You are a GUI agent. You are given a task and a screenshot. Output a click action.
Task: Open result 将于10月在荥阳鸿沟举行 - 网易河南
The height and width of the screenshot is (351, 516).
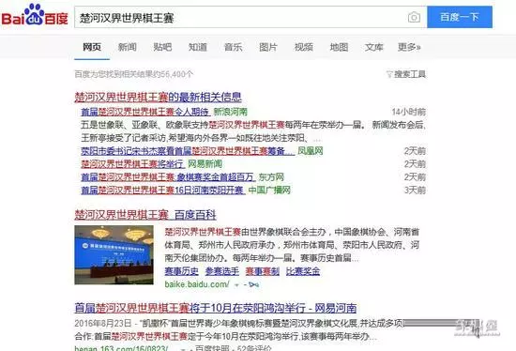[x=216, y=308]
